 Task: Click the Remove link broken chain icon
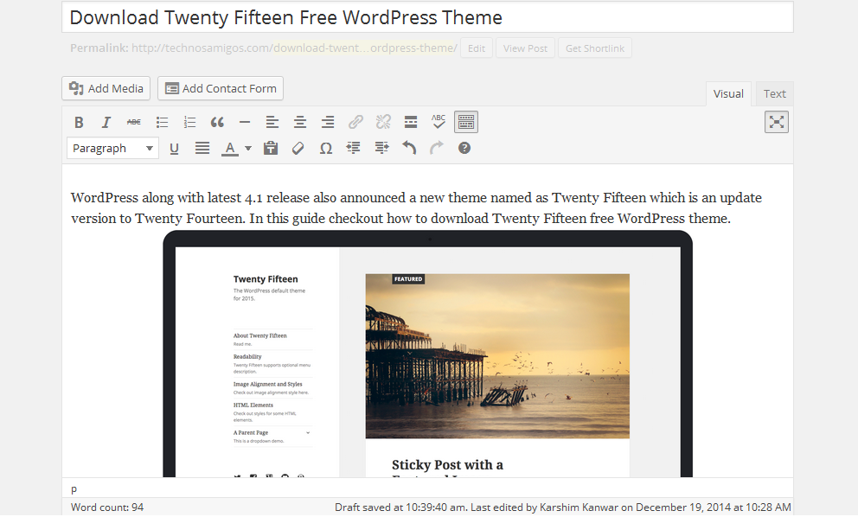pyautogui.click(x=383, y=122)
